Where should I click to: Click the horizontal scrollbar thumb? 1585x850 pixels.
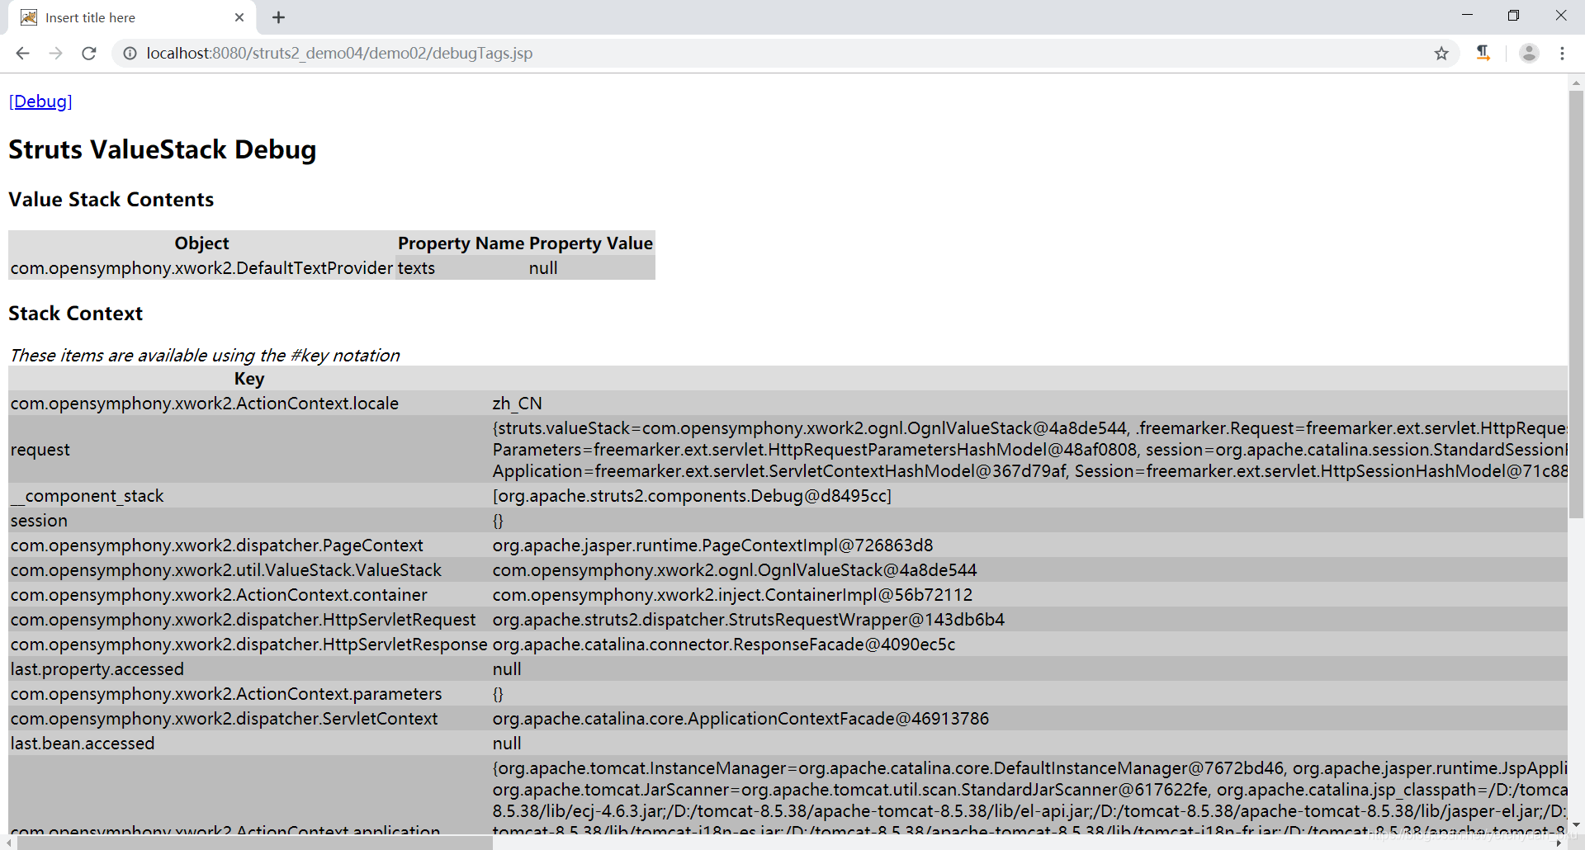255,843
